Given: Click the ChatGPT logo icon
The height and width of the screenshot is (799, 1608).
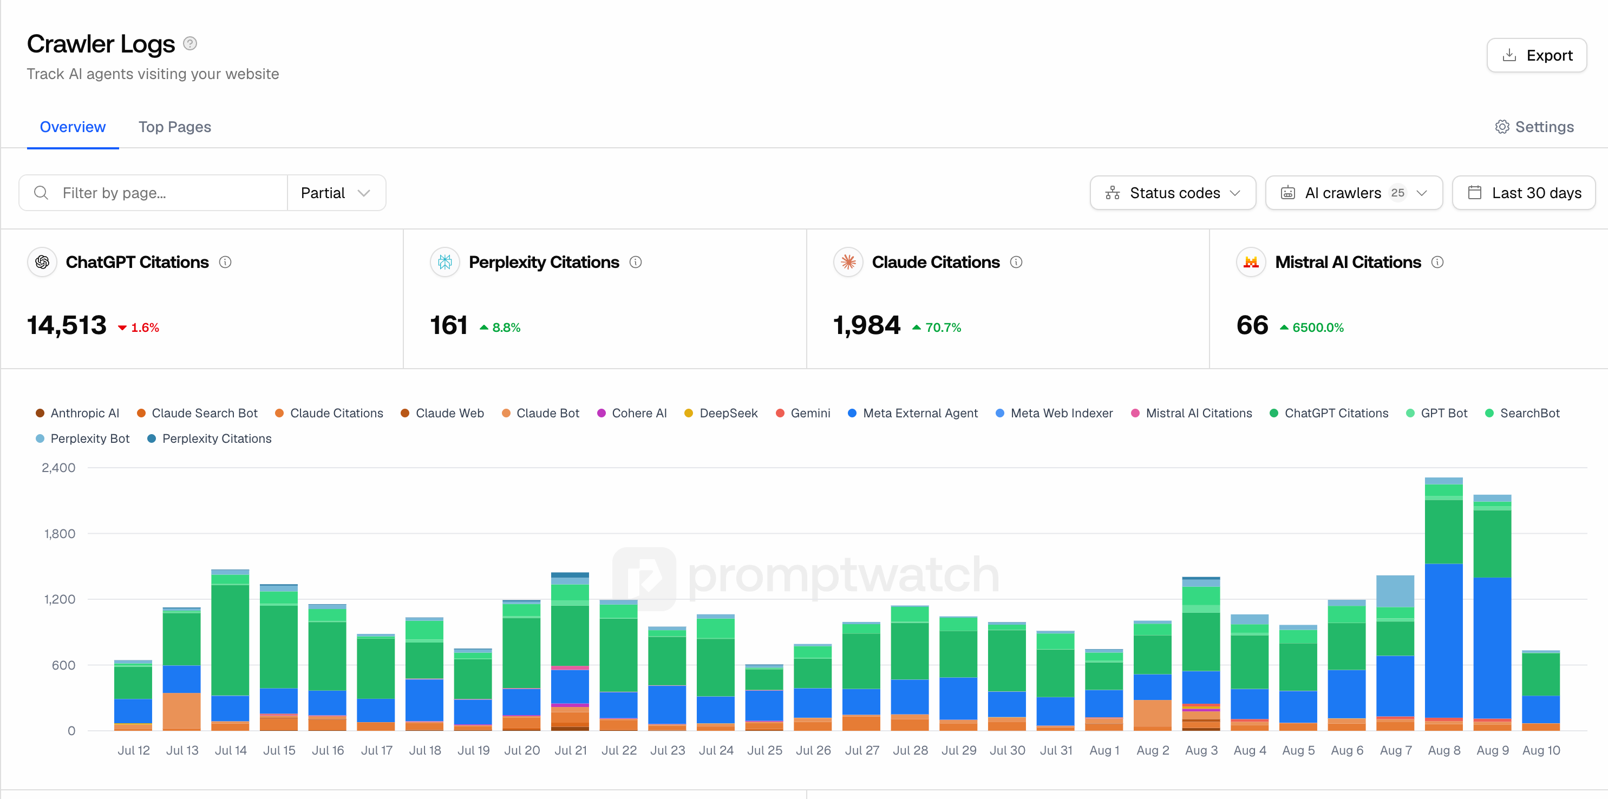Looking at the screenshot, I should pyautogui.click(x=42, y=262).
